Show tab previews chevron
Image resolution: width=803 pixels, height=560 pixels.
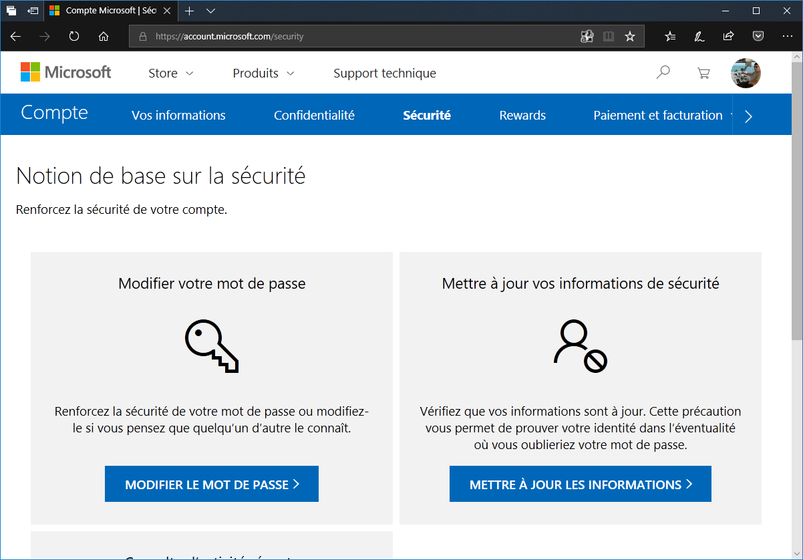[211, 11]
